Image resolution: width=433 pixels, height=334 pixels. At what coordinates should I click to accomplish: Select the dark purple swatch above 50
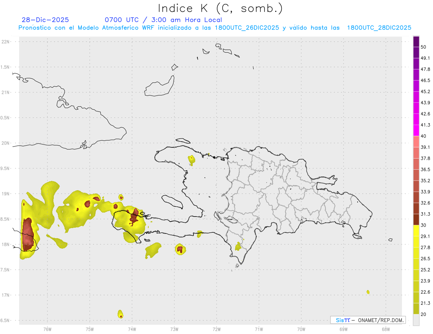tap(416, 42)
